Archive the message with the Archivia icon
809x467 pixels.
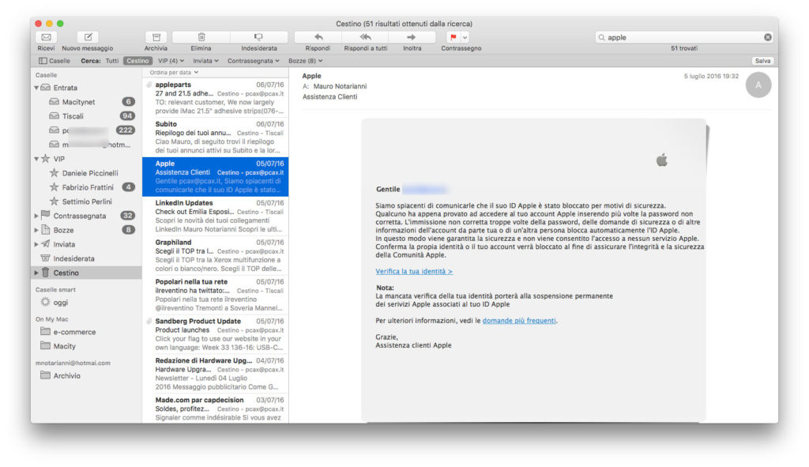pos(156,37)
